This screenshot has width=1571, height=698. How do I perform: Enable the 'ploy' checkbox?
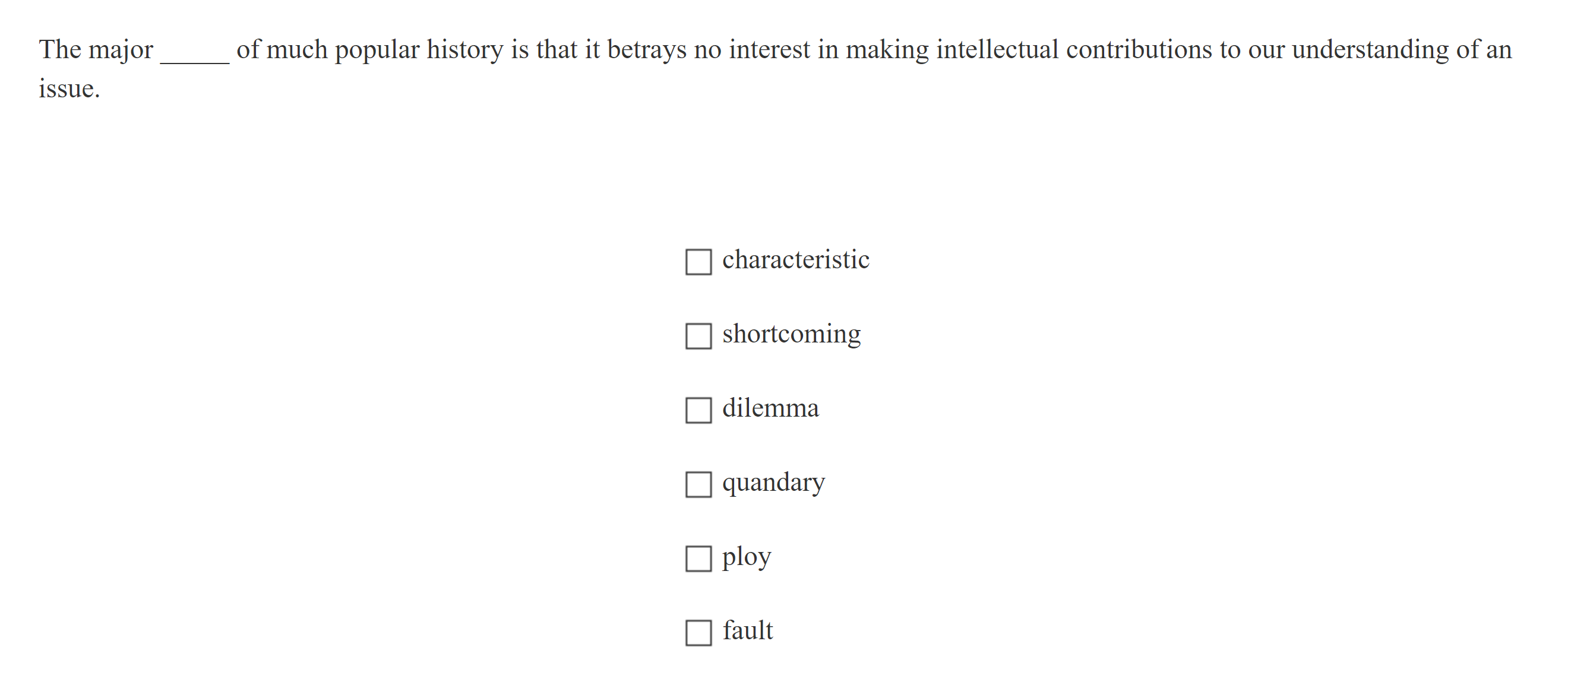pyautogui.click(x=698, y=559)
